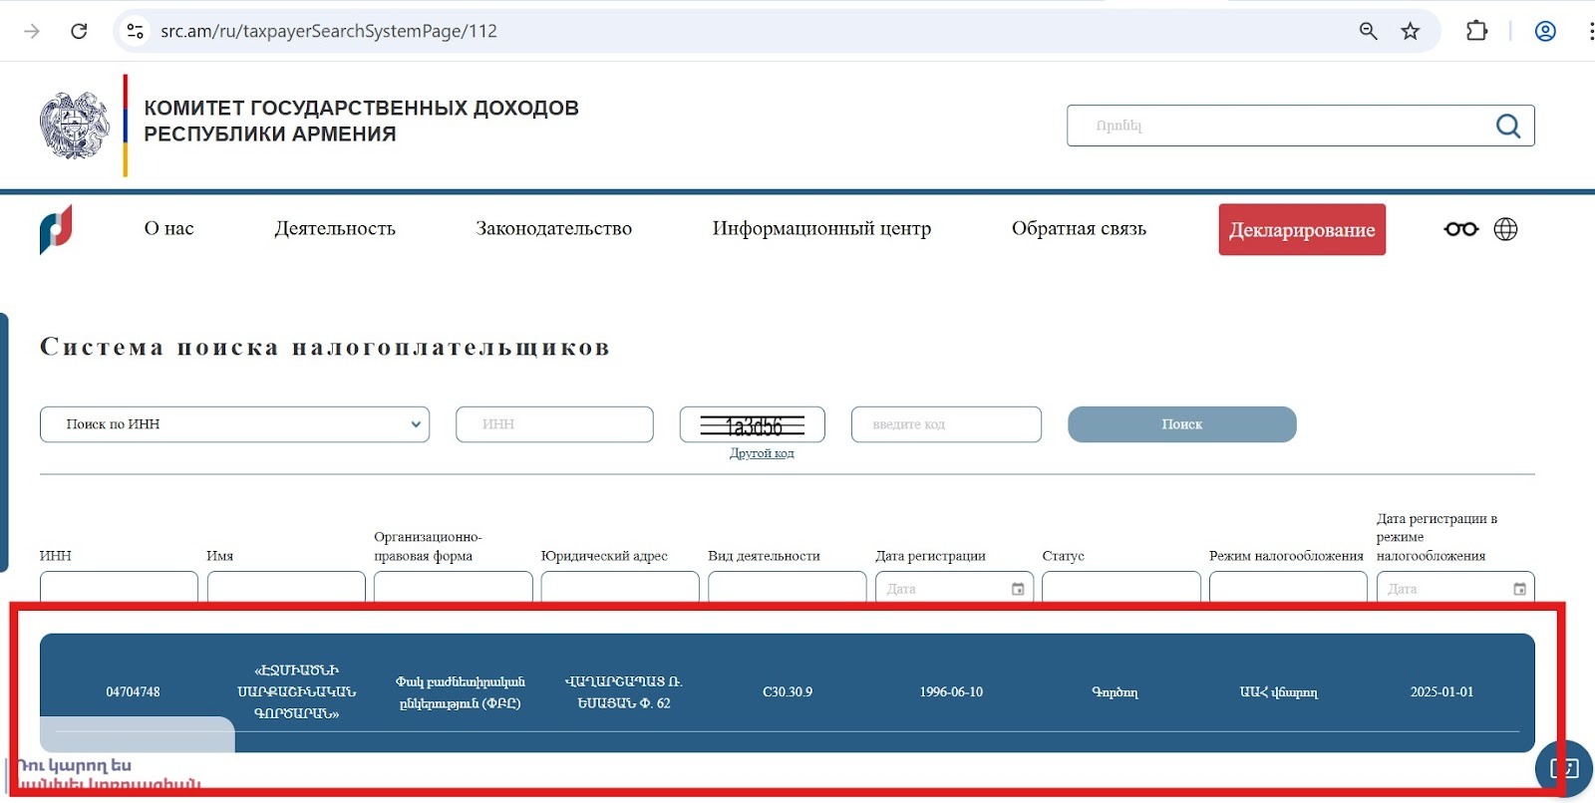Open the 'Дата регистрации' calendar picker
Viewport: 1595px width, 803px height.
(1018, 589)
